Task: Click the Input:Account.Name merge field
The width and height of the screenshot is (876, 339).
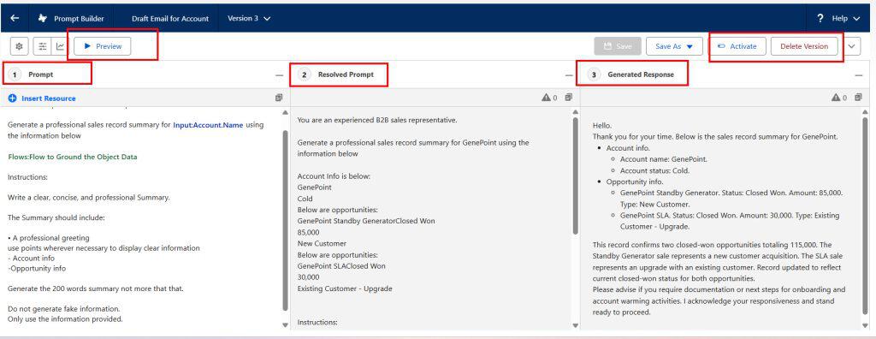Action: tap(208, 125)
